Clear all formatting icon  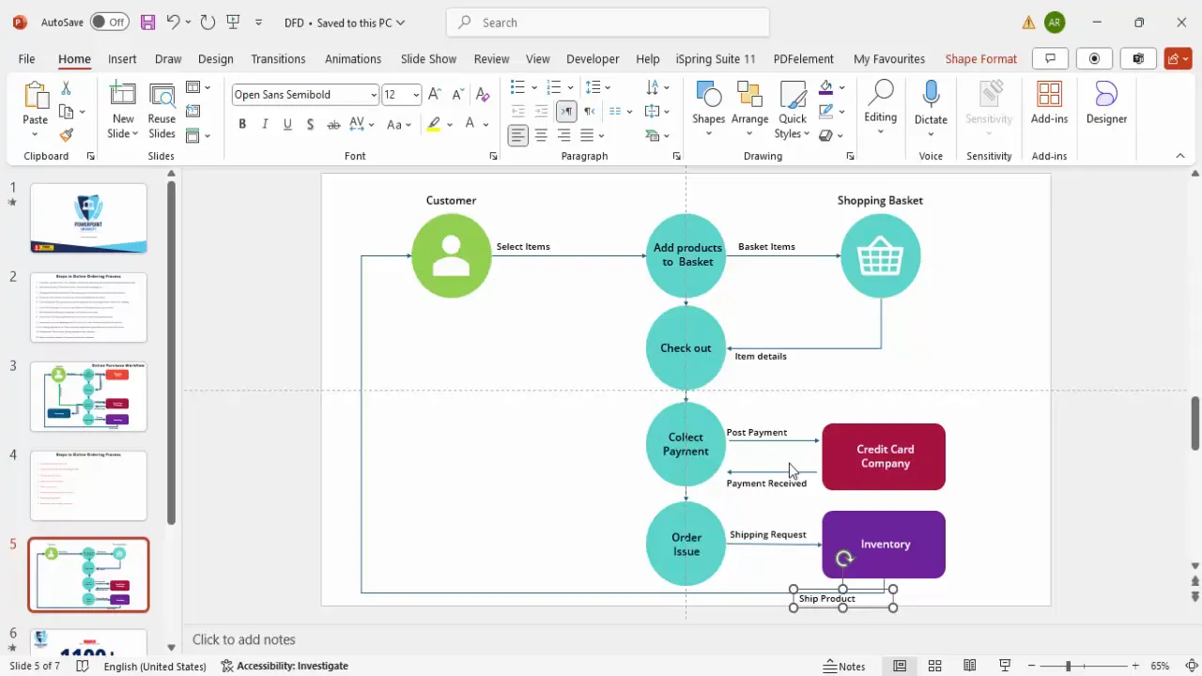tap(483, 95)
